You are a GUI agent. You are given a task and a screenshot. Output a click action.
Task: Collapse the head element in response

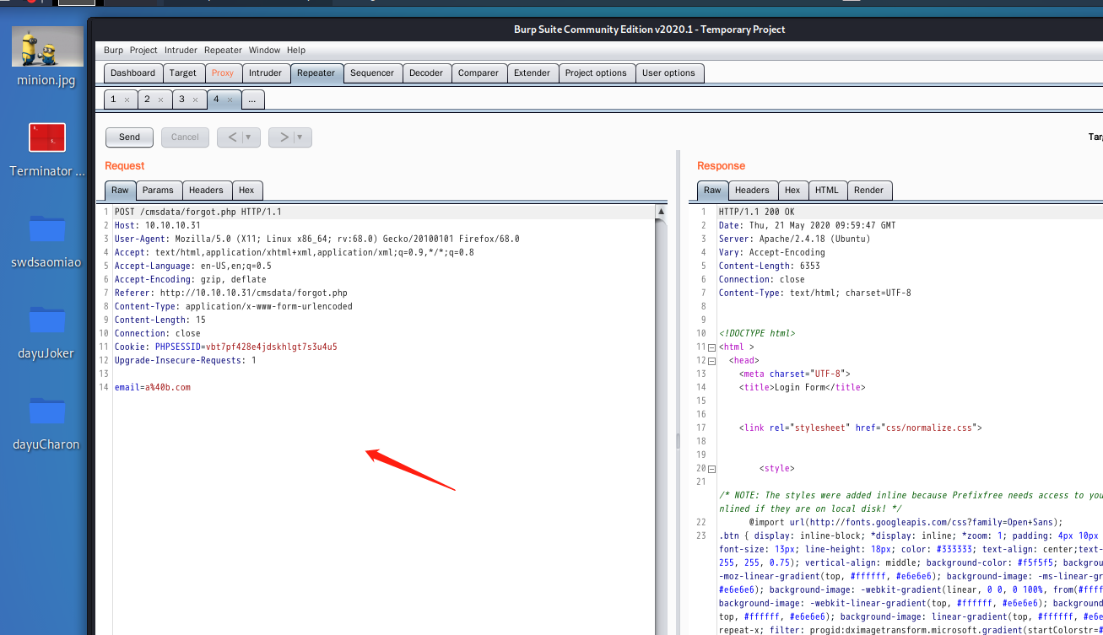coord(711,361)
